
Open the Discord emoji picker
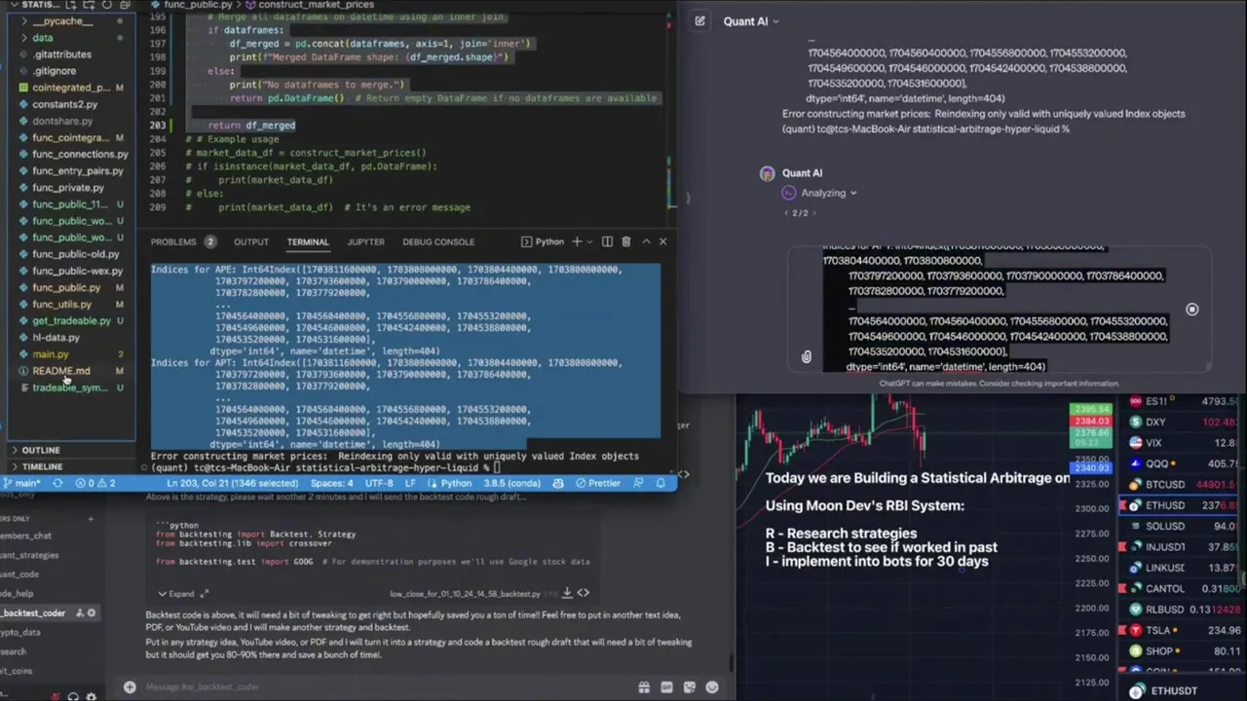tap(712, 687)
